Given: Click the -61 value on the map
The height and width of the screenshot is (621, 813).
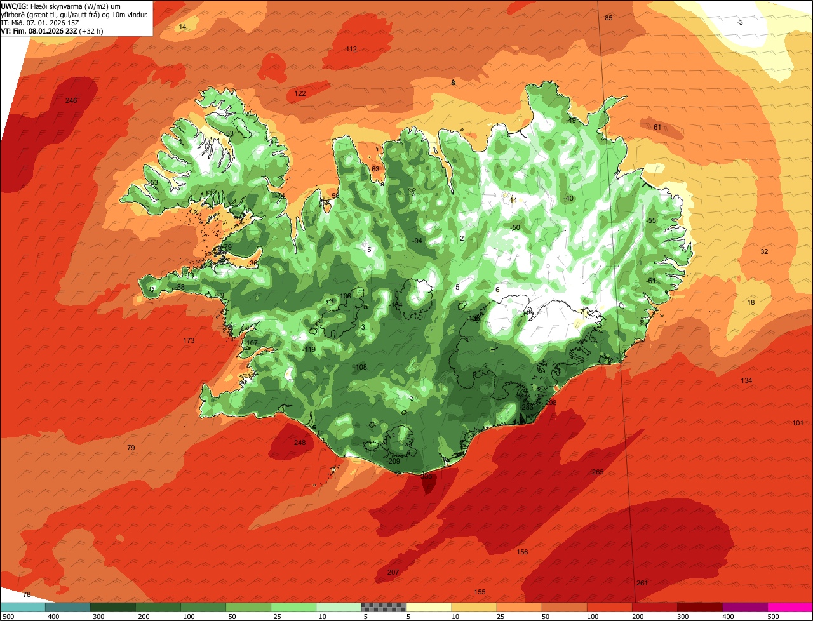Looking at the screenshot, I should click(x=651, y=281).
